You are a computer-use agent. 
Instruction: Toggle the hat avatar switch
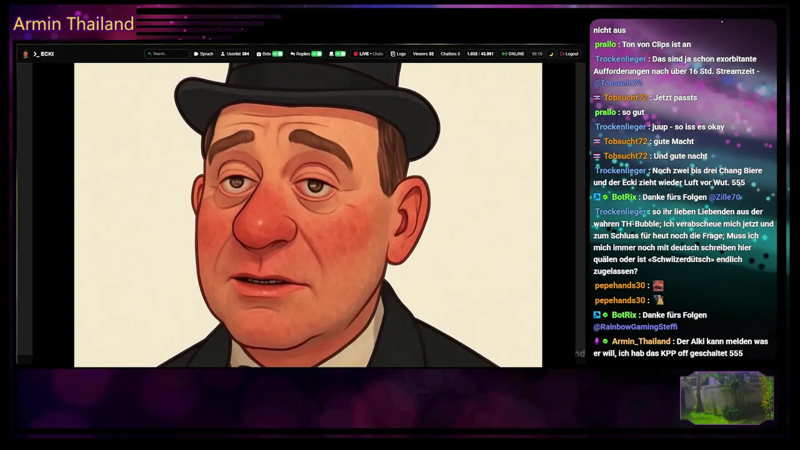tap(340, 54)
